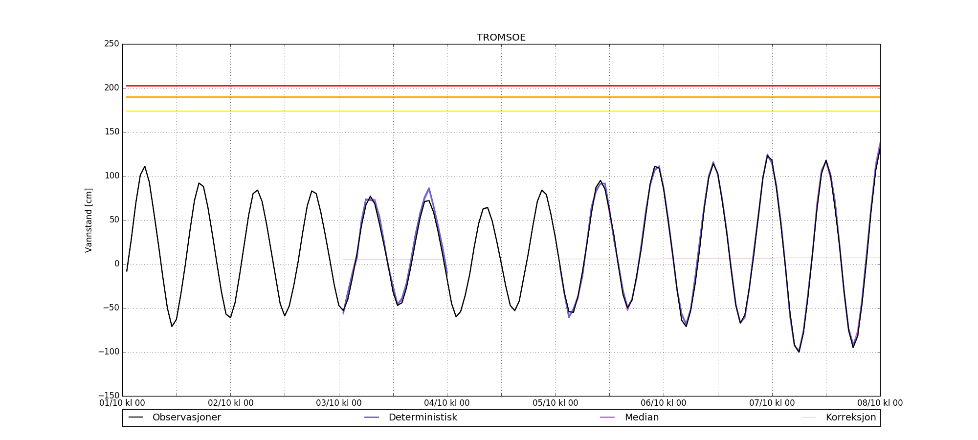Click the Deterministisk legend label
The image size is (978, 440).
point(422,418)
